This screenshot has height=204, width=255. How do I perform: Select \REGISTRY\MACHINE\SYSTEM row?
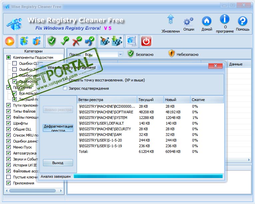click(151, 118)
